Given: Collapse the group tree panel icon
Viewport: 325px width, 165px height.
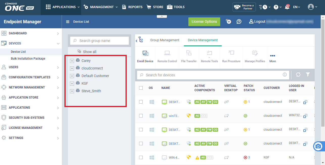Looking at the screenshot, I should [x=139, y=40].
